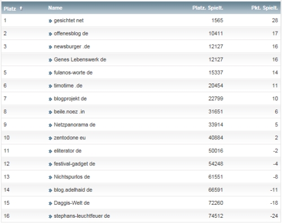The height and width of the screenshot is (224, 282).
Task: Sort by the Platz column header
Action: pyautogui.click(x=10, y=8)
